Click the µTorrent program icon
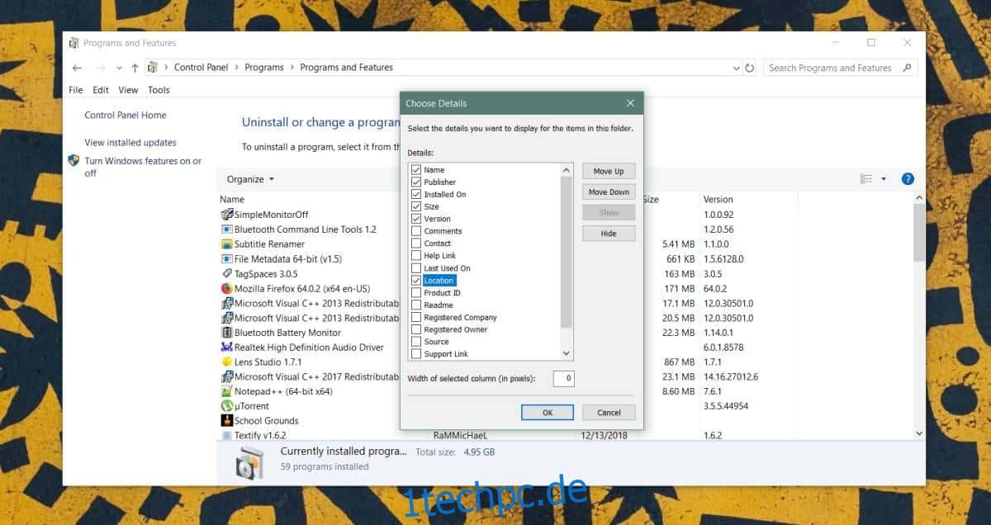This screenshot has height=525, width=991. click(x=227, y=406)
